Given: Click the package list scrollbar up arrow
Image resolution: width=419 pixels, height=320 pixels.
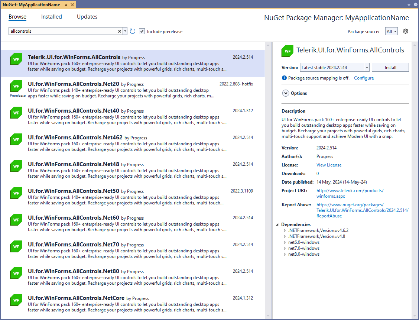Looking at the screenshot, I should click(x=268, y=45).
